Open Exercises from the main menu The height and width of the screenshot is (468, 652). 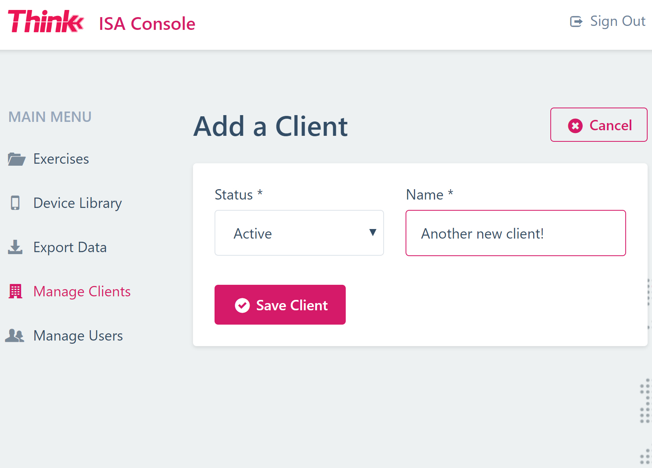point(61,159)
